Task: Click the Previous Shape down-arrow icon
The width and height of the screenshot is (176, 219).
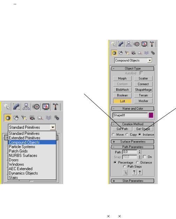Action: (134, 173)
